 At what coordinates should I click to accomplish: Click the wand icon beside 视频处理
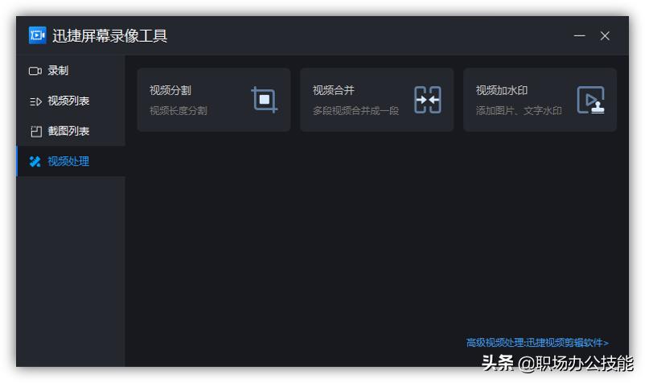tap(35, 161)
